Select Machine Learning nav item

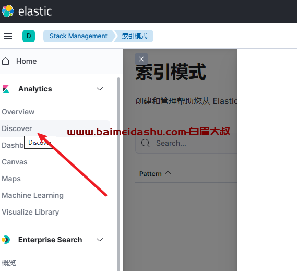(32, 195)
